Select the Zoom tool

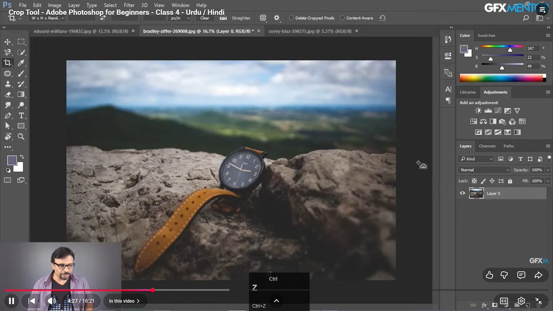[x=21, y=137]
